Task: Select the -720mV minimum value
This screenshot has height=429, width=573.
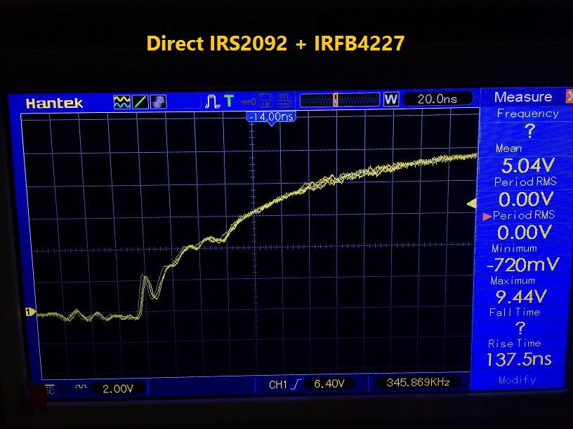Action: pyautogui.click(x=523, y=264)
